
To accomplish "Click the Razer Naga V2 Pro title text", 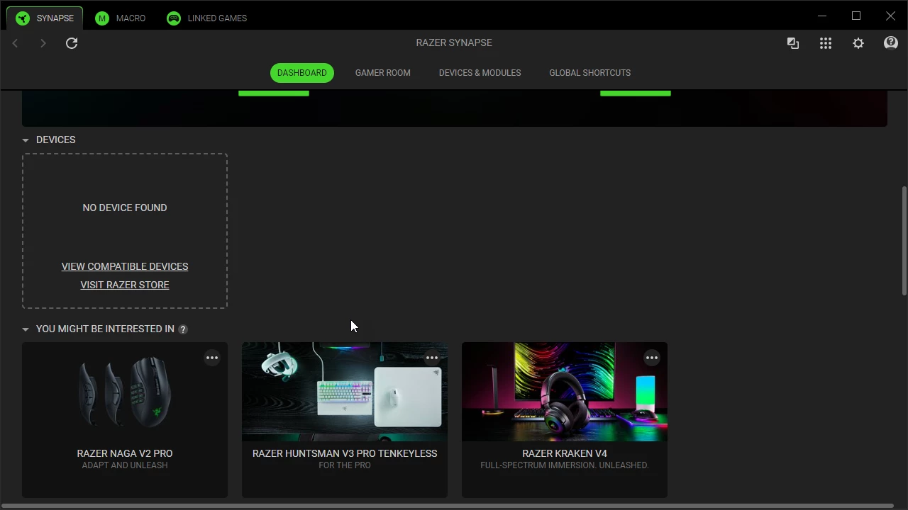I will click(125, 453).
